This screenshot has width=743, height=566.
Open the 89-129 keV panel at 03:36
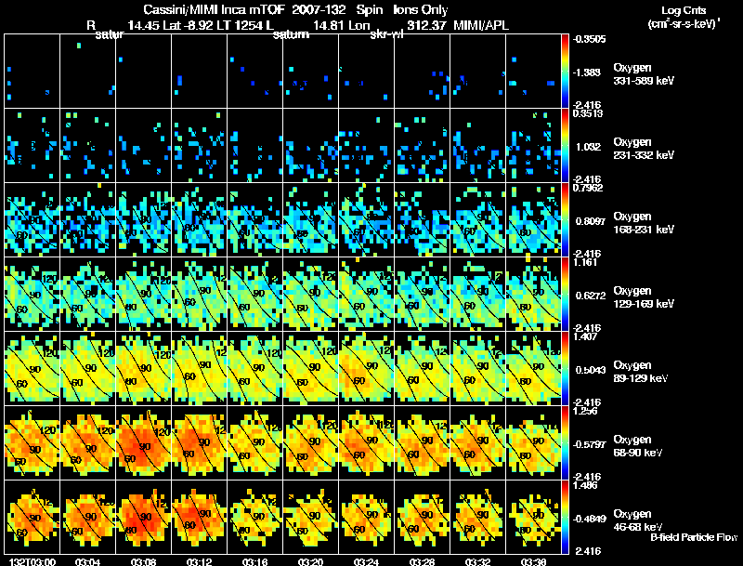[x=533, y=369]
